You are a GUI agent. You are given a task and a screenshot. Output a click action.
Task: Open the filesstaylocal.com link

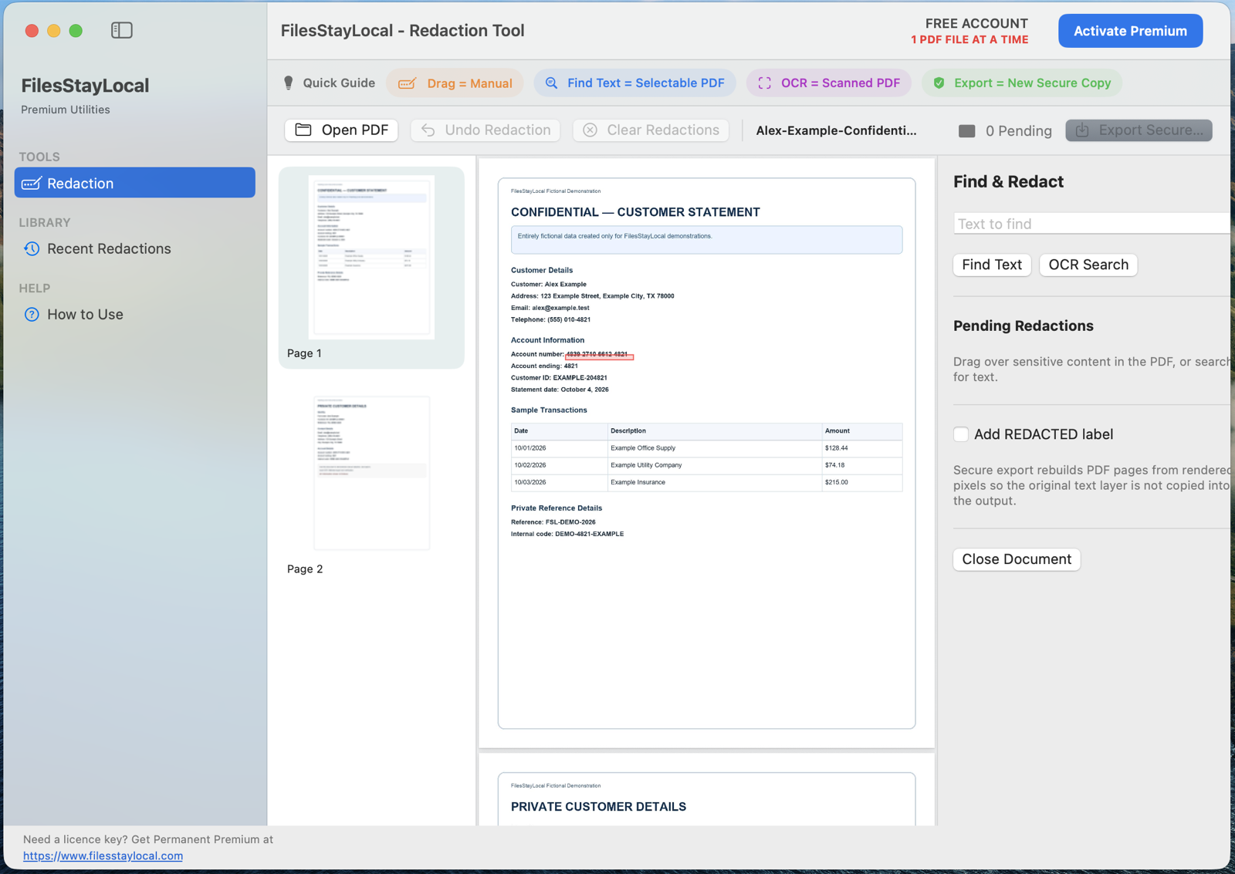pyautogui.click(x=103, y=855)
